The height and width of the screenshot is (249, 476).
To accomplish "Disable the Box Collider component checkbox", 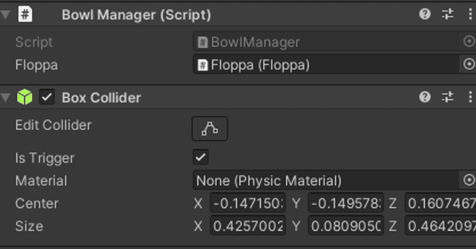I will point(47,97).
